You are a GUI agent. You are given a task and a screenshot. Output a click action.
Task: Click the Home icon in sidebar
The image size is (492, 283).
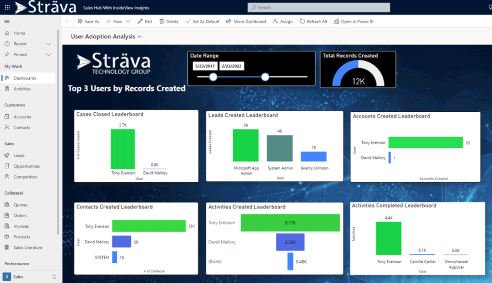(7, 33)
